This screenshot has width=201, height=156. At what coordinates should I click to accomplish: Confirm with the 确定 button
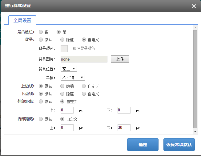[x=143, y=145]
